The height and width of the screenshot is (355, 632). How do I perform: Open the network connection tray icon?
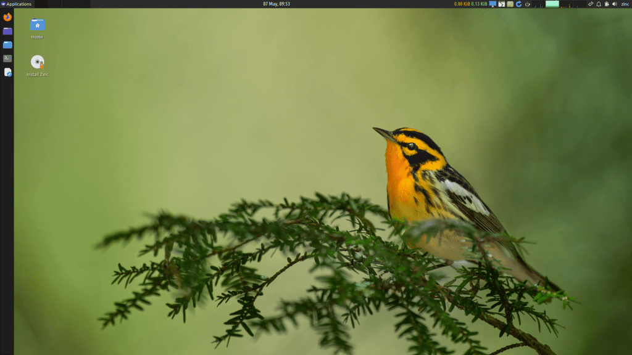pos(591,4)
